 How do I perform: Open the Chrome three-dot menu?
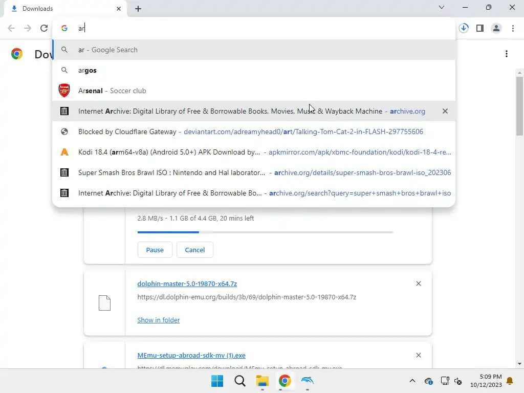point(513,28)
